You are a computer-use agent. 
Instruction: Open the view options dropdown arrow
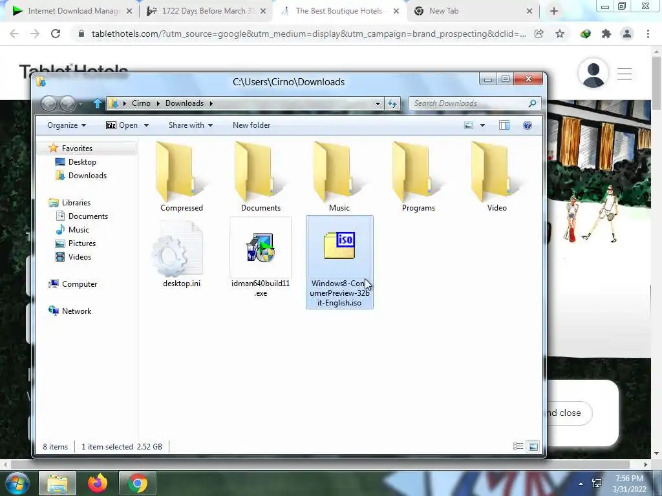point(482,125)
